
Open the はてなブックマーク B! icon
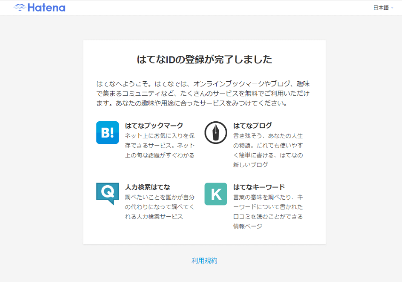107,133
